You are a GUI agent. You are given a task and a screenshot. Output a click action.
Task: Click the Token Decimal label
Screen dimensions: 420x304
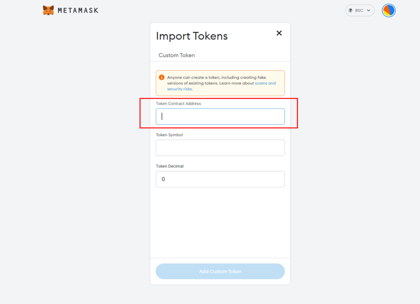click(169, 166)
